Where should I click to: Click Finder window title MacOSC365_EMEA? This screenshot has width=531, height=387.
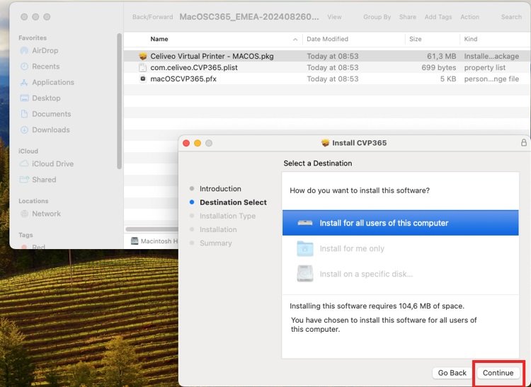point(249,17)
